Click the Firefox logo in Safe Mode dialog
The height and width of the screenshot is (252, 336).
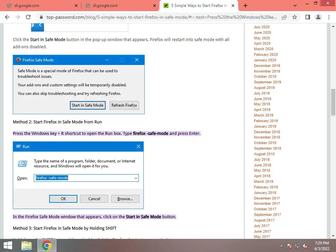[18, 60]
